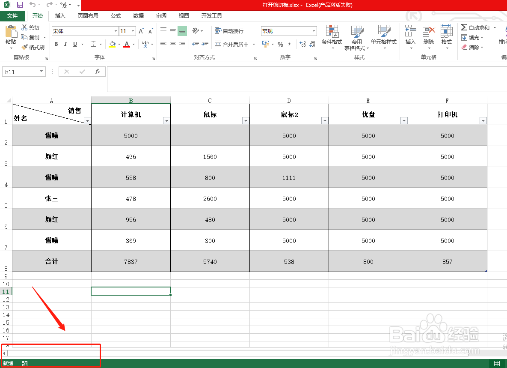Toggle underline formatting with U

point(75,44)
